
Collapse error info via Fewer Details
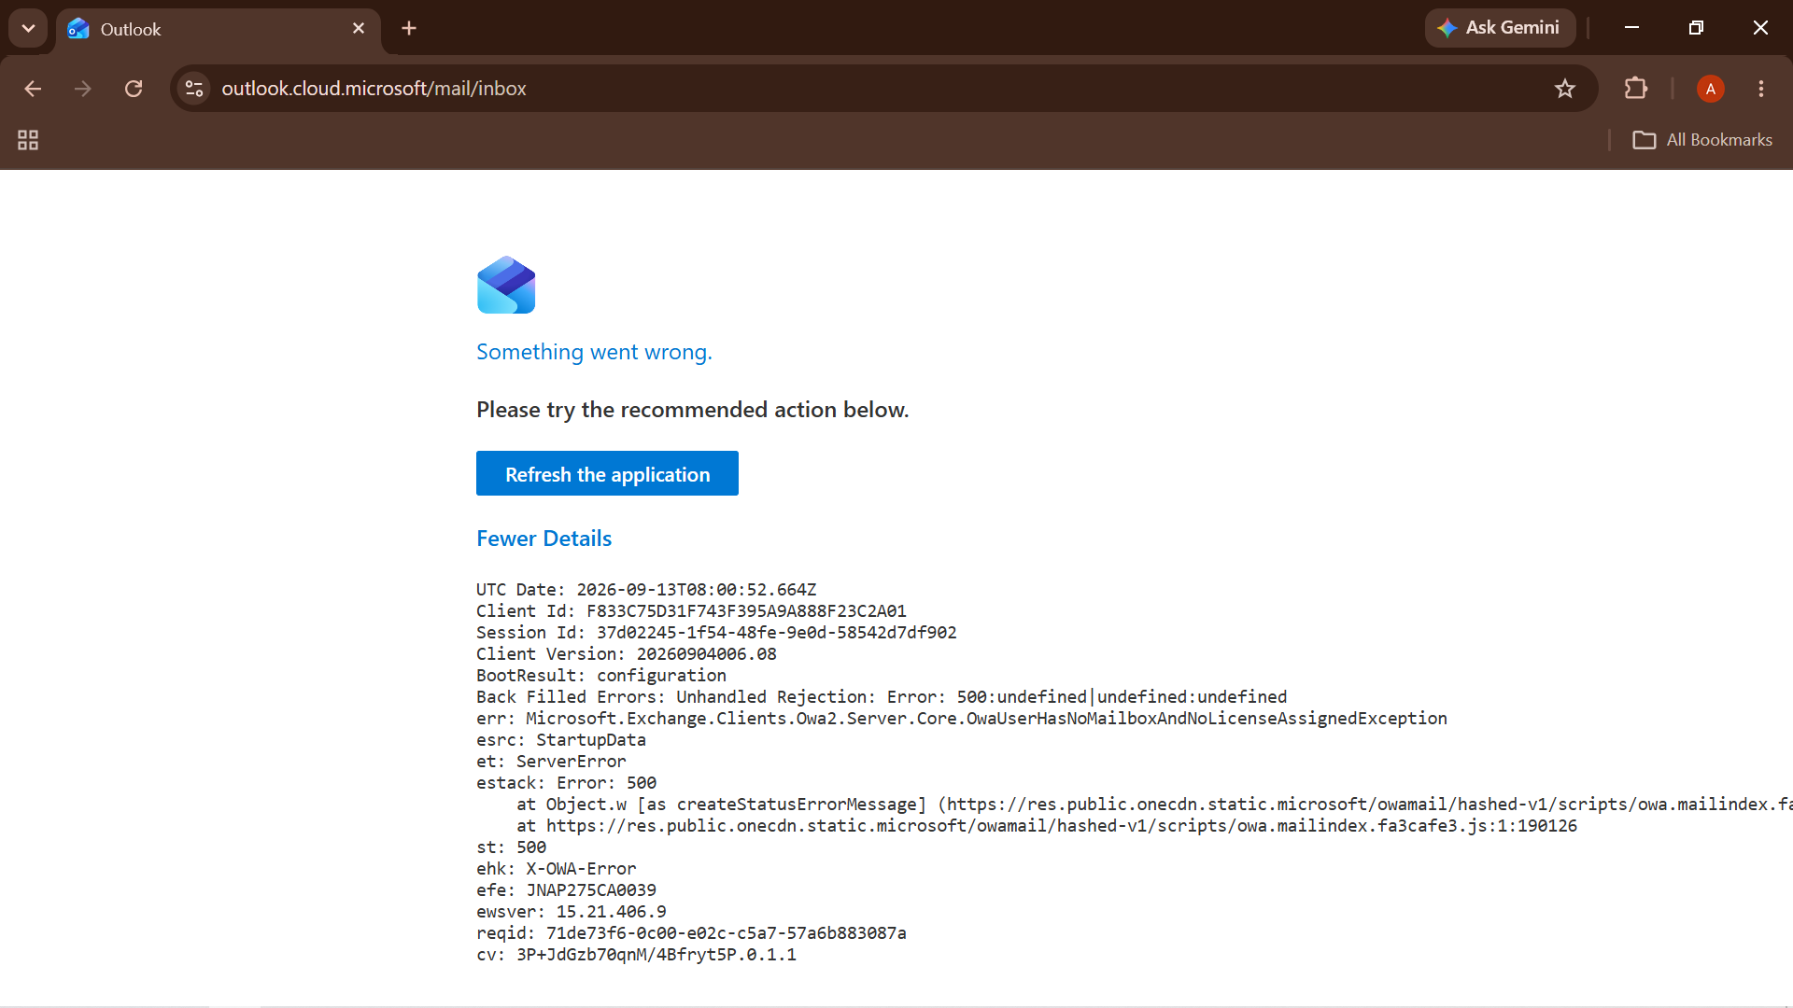point(544,539)
